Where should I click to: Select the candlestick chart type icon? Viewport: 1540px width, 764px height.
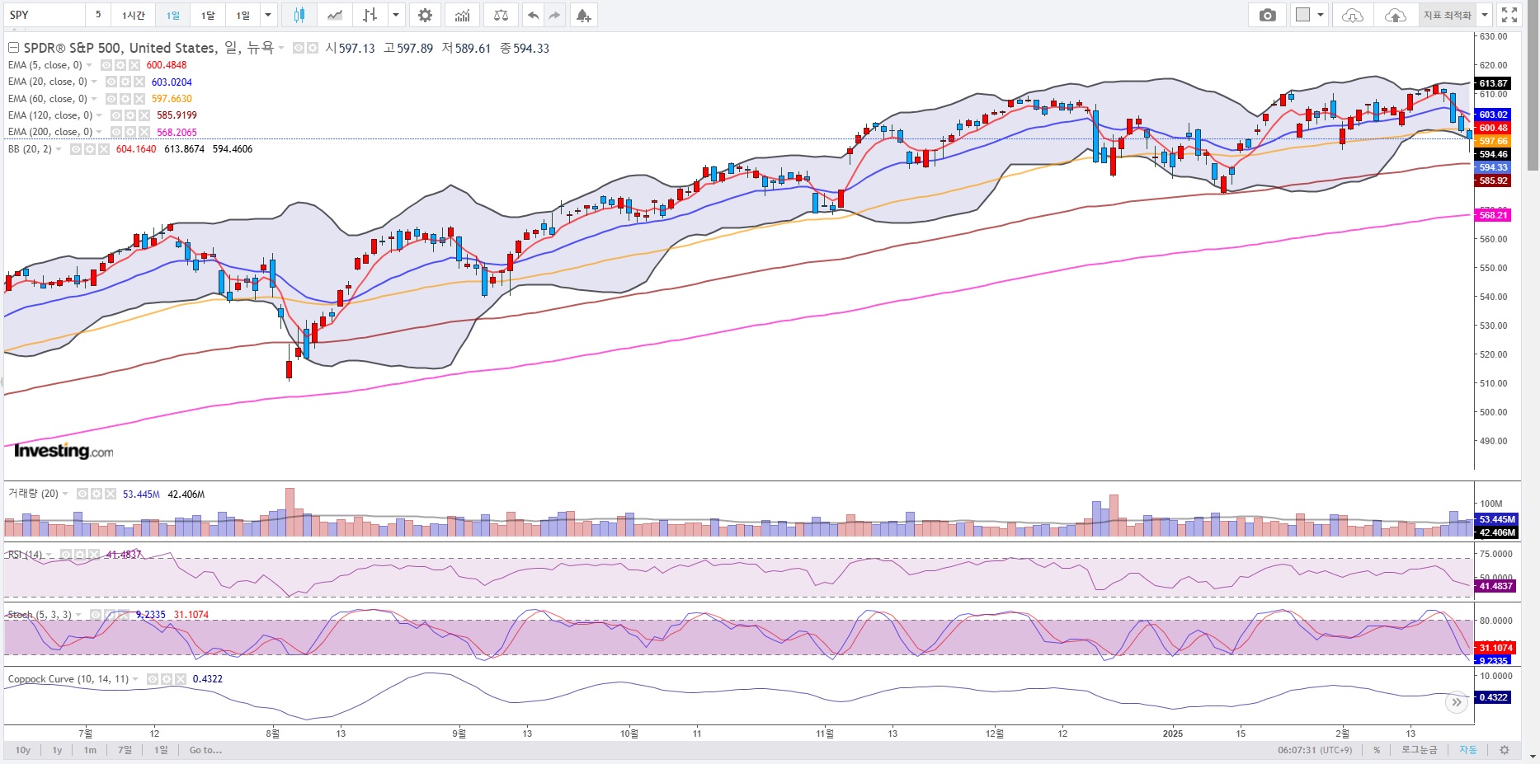299,15
